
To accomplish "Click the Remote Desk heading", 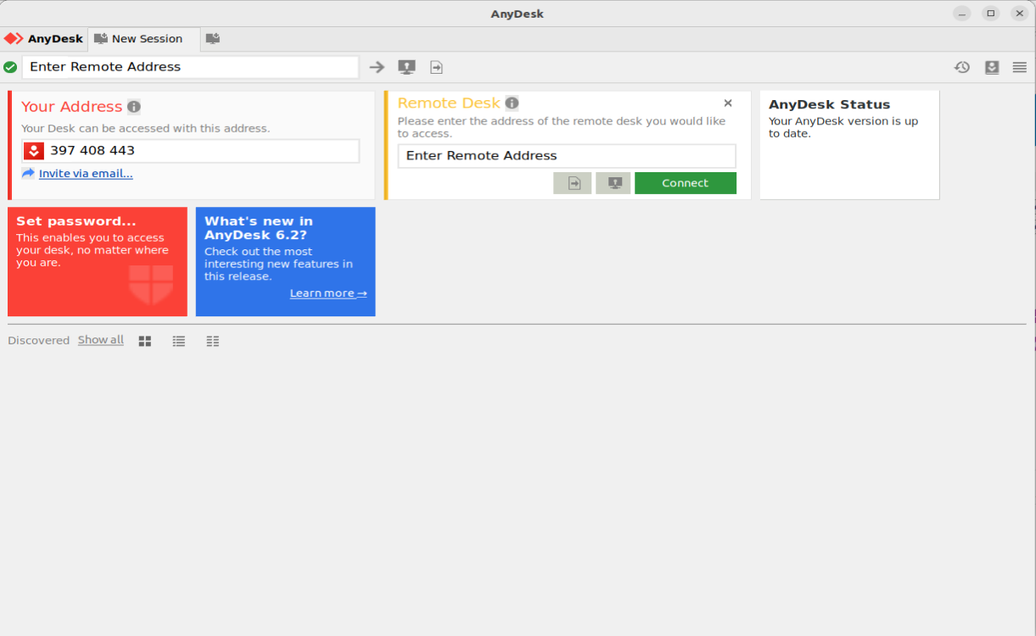I will (x=449, y=103).
